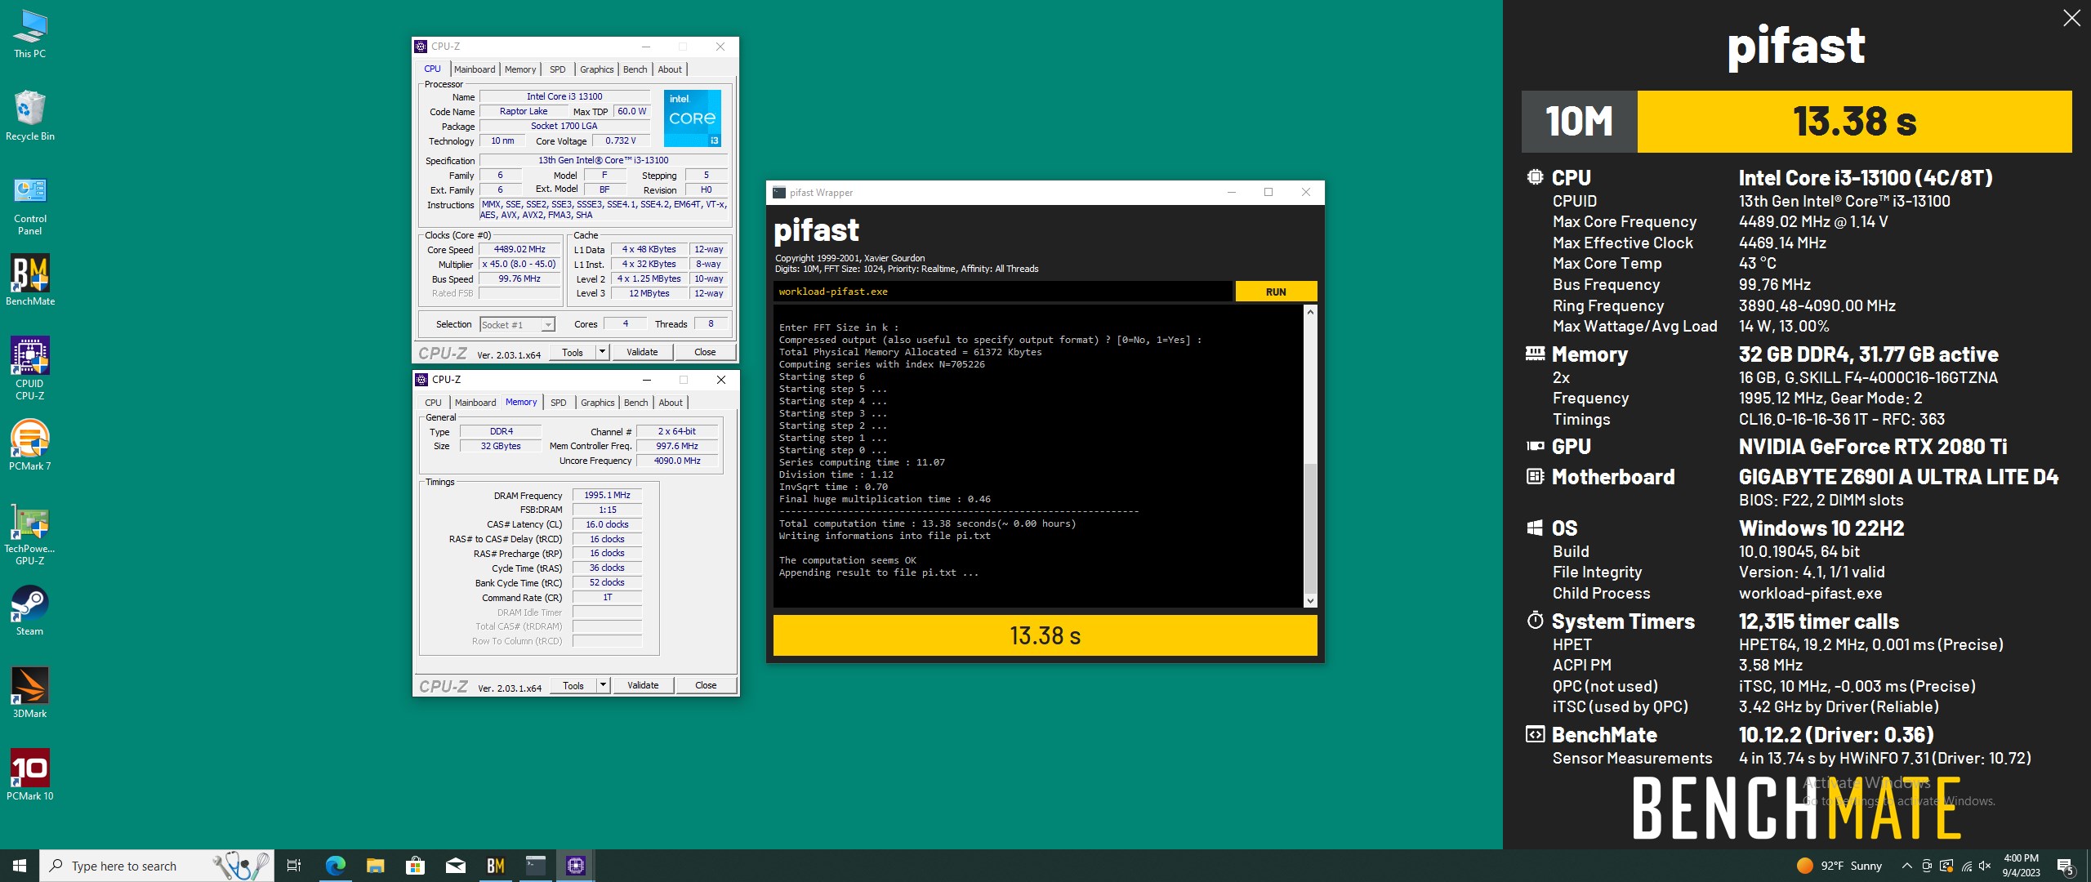Viewport: 2091px width, 882px height.
Task: Click the Windows taskbar search box
Action: tap(157, 866)
